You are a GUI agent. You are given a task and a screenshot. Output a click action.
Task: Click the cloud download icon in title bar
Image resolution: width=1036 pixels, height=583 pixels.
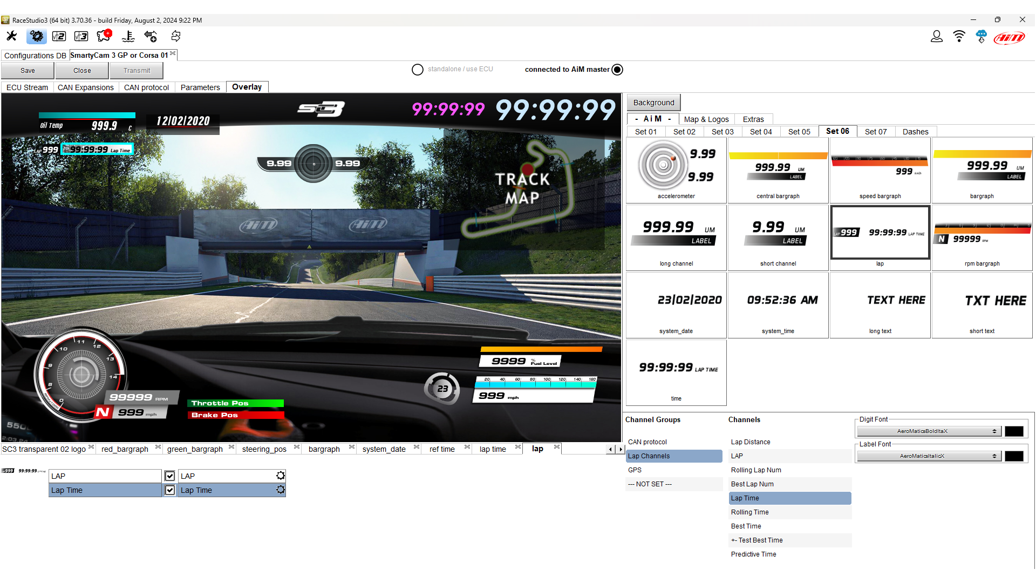pyautogui.click(x=982, y=36)
